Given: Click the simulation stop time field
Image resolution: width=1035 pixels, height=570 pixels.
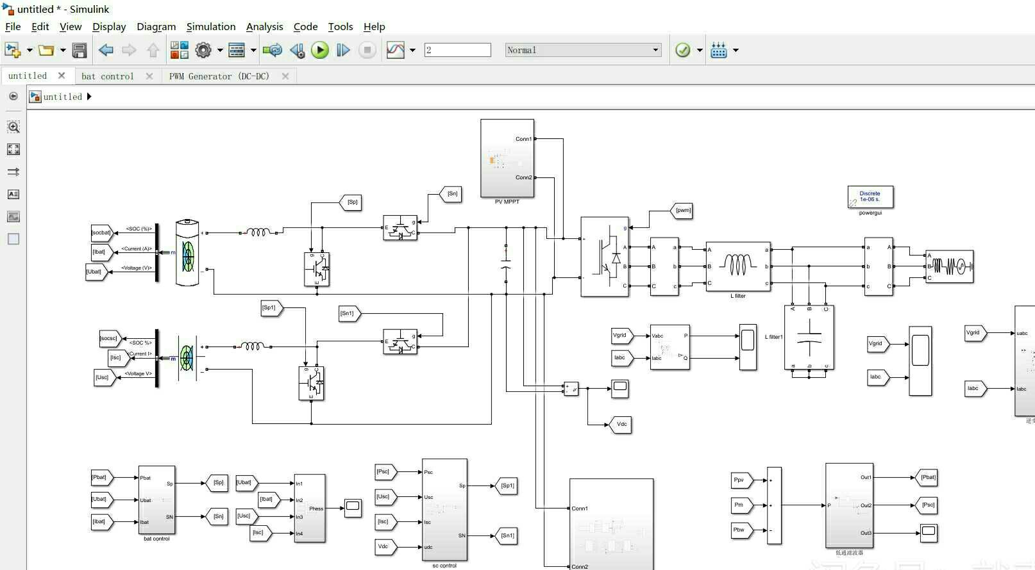Looking at the screenshot, I should pyautogui.click(x=457, y=50).
